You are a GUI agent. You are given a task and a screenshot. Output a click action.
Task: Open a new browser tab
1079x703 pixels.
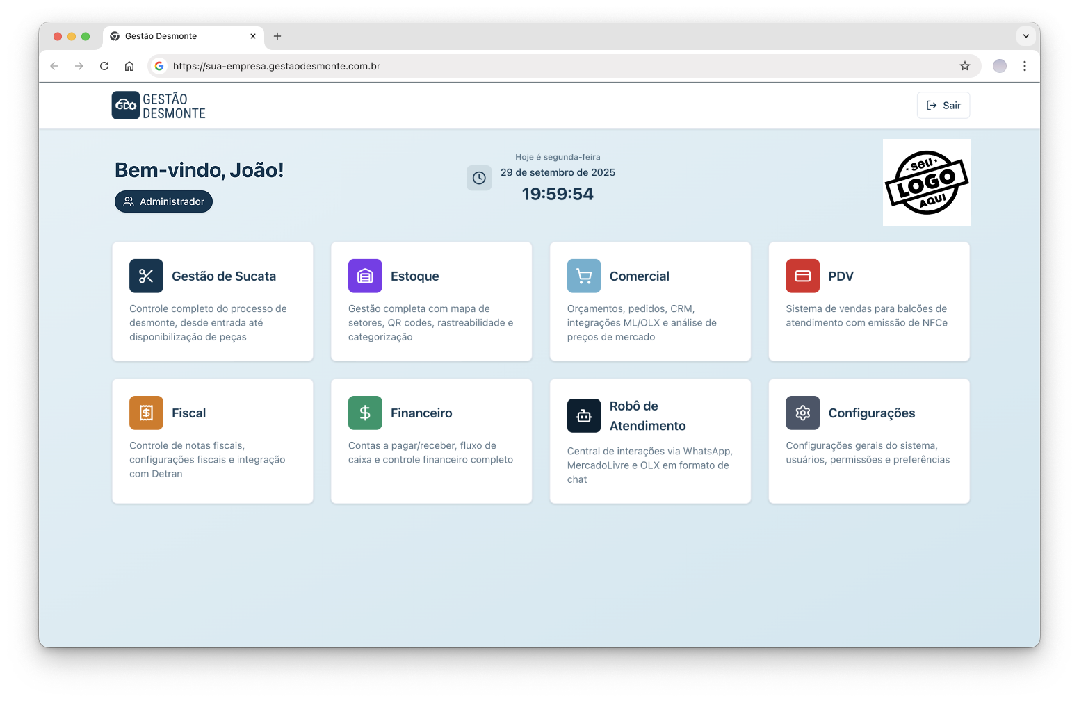coord(277,36)
